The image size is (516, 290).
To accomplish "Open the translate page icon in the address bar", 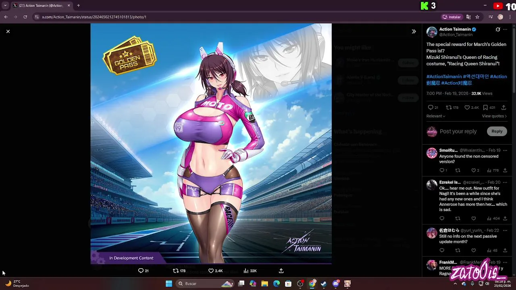I will [x=468, y=17].
